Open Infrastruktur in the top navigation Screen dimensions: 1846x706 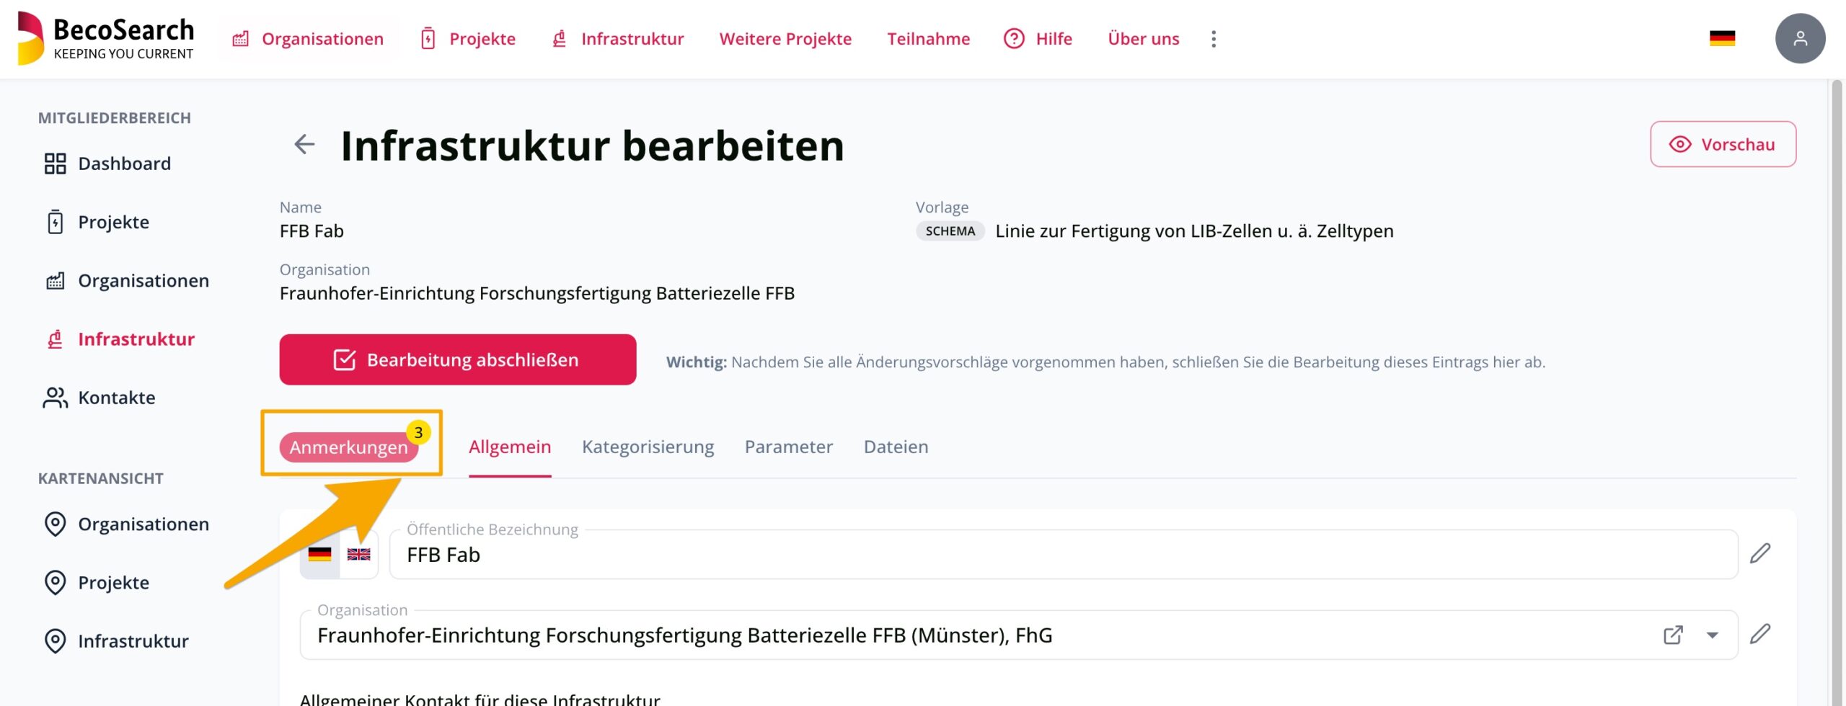618,39
